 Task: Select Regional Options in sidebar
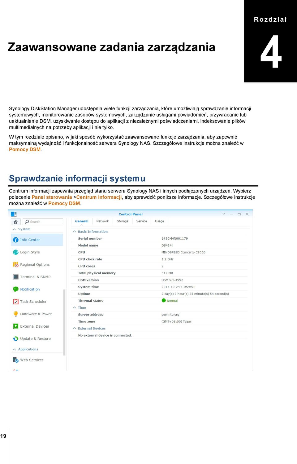35,264
